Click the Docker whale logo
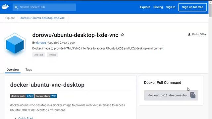 coord(5,7)
